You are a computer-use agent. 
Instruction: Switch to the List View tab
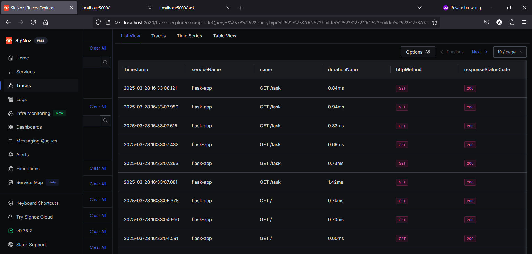(x=130, y=36)
